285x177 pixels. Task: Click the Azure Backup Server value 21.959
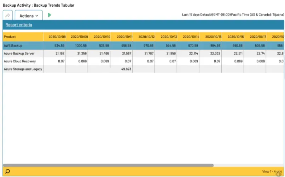coord(171,54)
